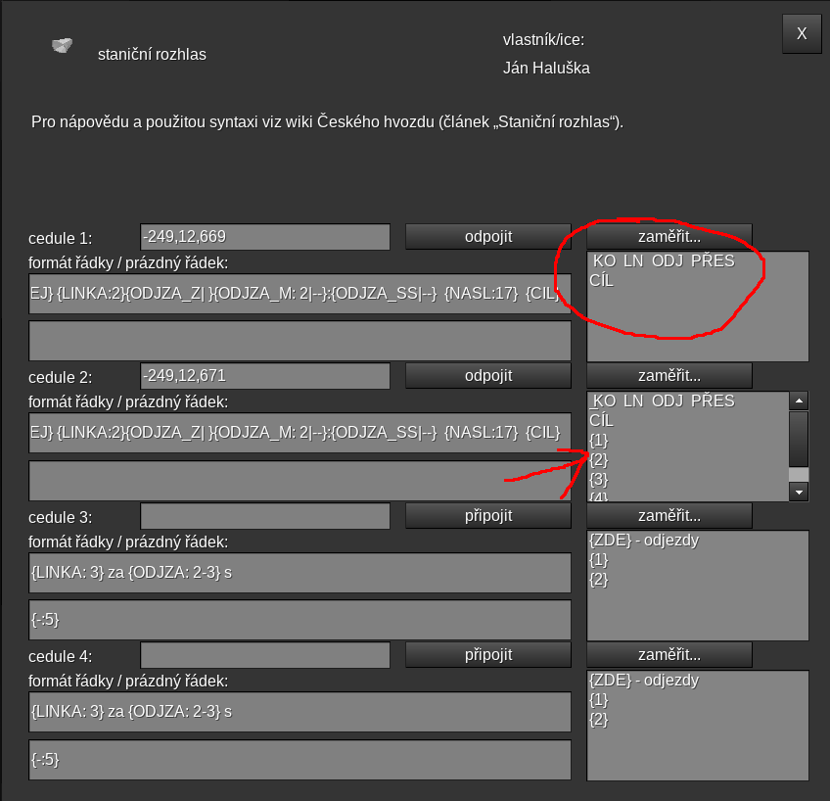Click zaměřit button for cedule 4
The image size is (830, 801).
(669, 655)
